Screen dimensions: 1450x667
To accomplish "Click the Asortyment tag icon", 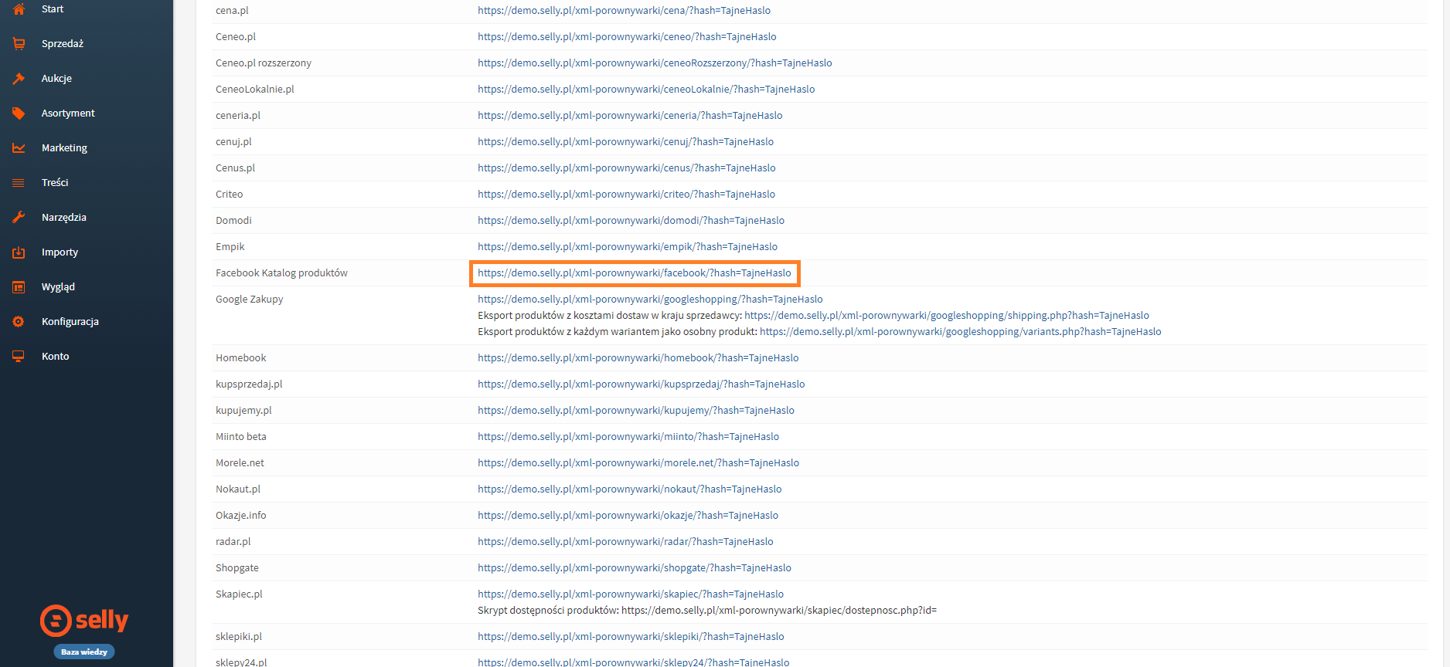I will (x=19, y=113).
